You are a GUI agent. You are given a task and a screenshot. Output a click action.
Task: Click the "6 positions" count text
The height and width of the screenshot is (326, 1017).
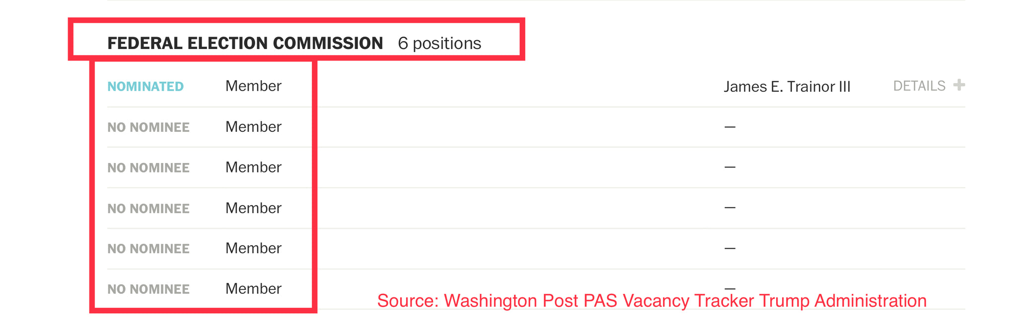pyautogui.click(x=439, y=44)
